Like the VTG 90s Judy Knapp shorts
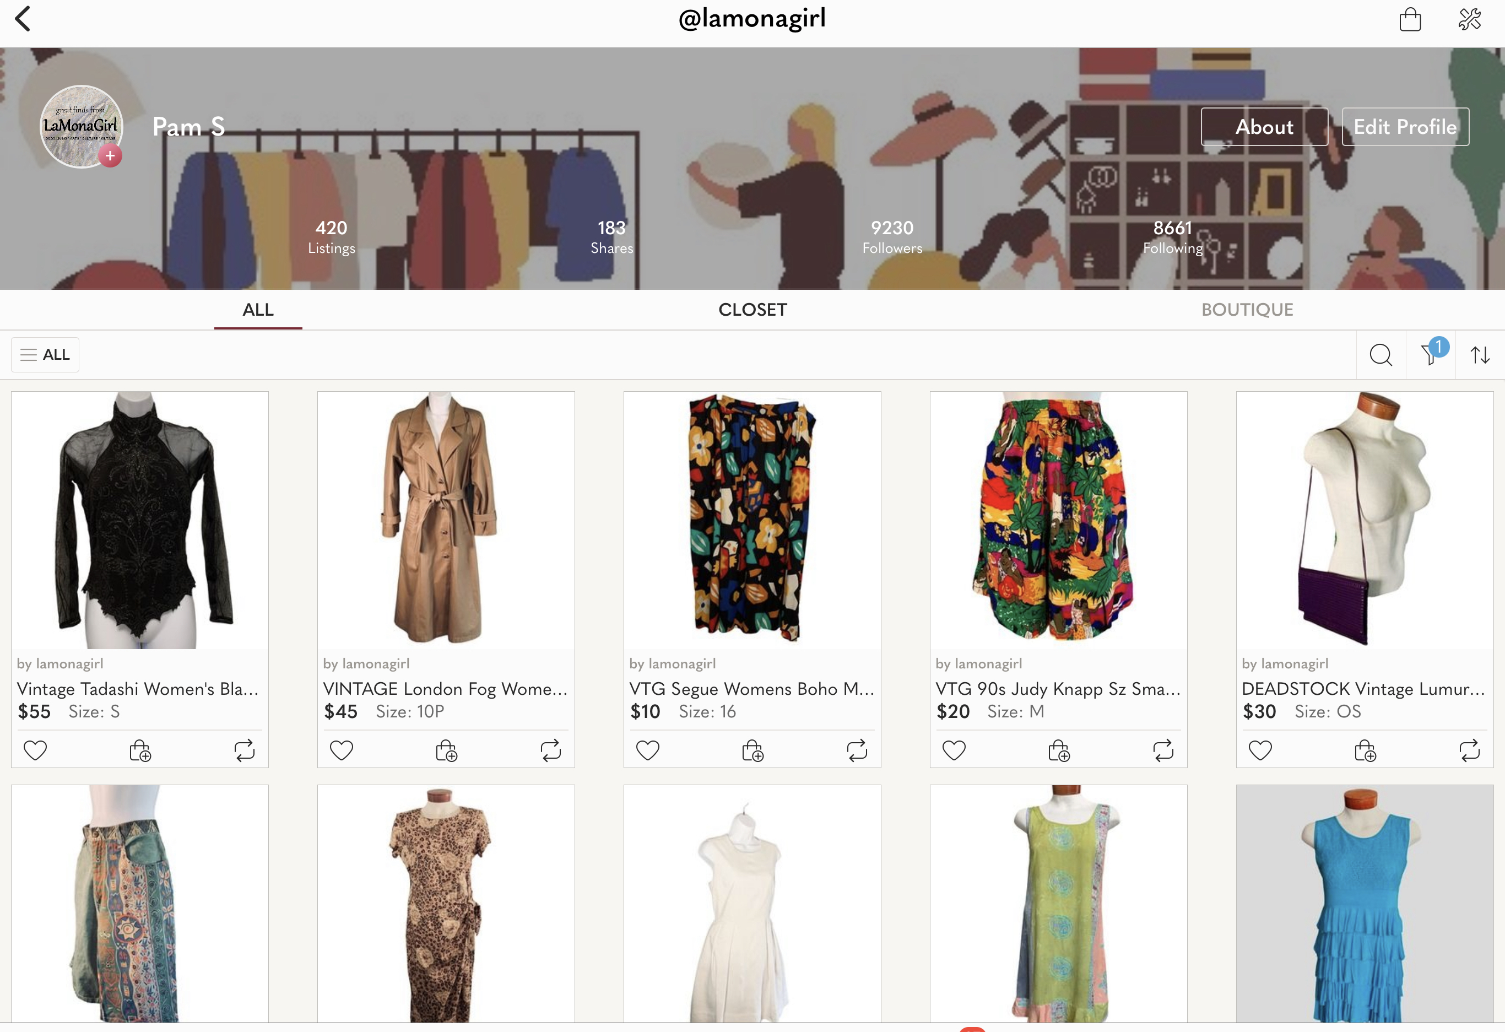Image resolution: width=1505 pixels, height=1032 pixels. tap(954, 750)
